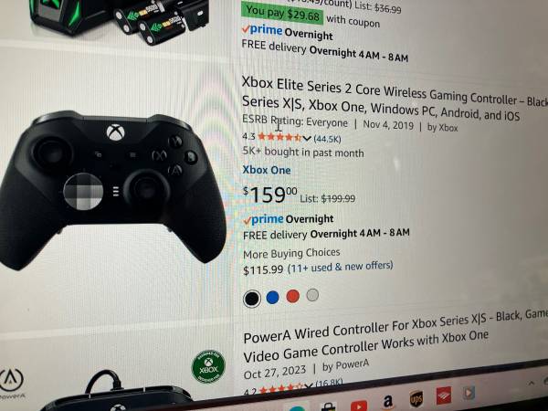Open the Amazon icon in the taskbar
The image size is (548, 411).
(x=387, y=402)
